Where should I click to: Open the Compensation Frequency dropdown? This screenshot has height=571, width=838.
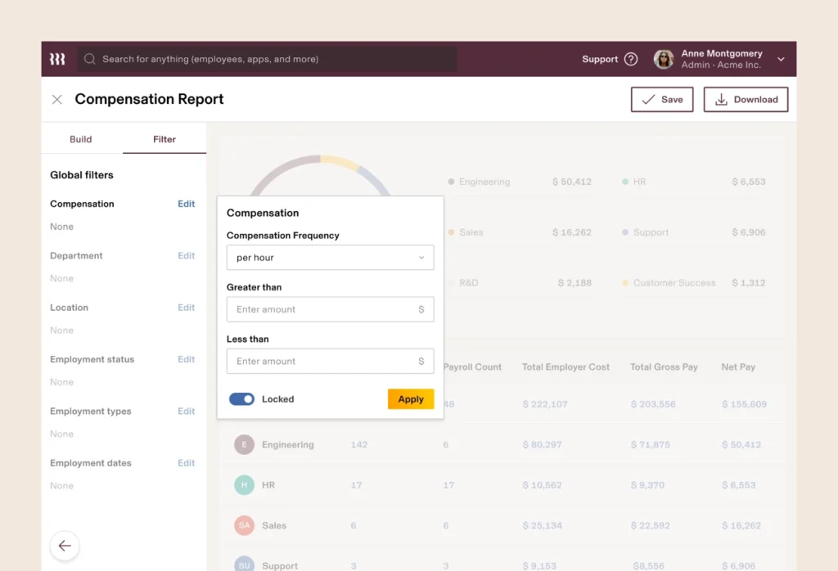330,257
